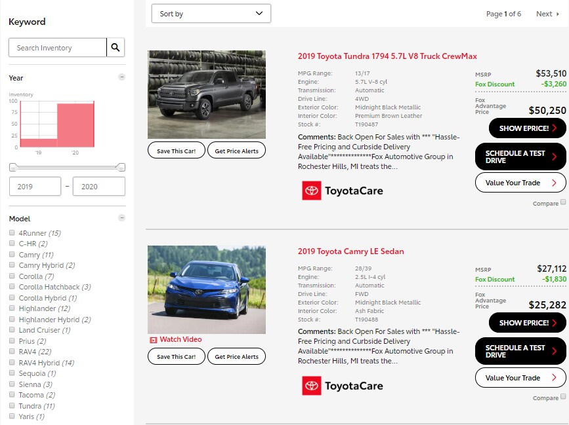The height and width of the screenshot is (425, 569).
Task: Click the Tundra MSRP value $53,510
Action: click(551, 73)
